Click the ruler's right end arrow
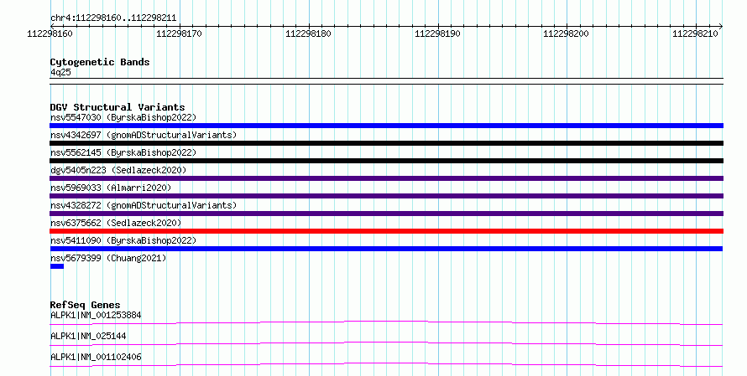 720,26
